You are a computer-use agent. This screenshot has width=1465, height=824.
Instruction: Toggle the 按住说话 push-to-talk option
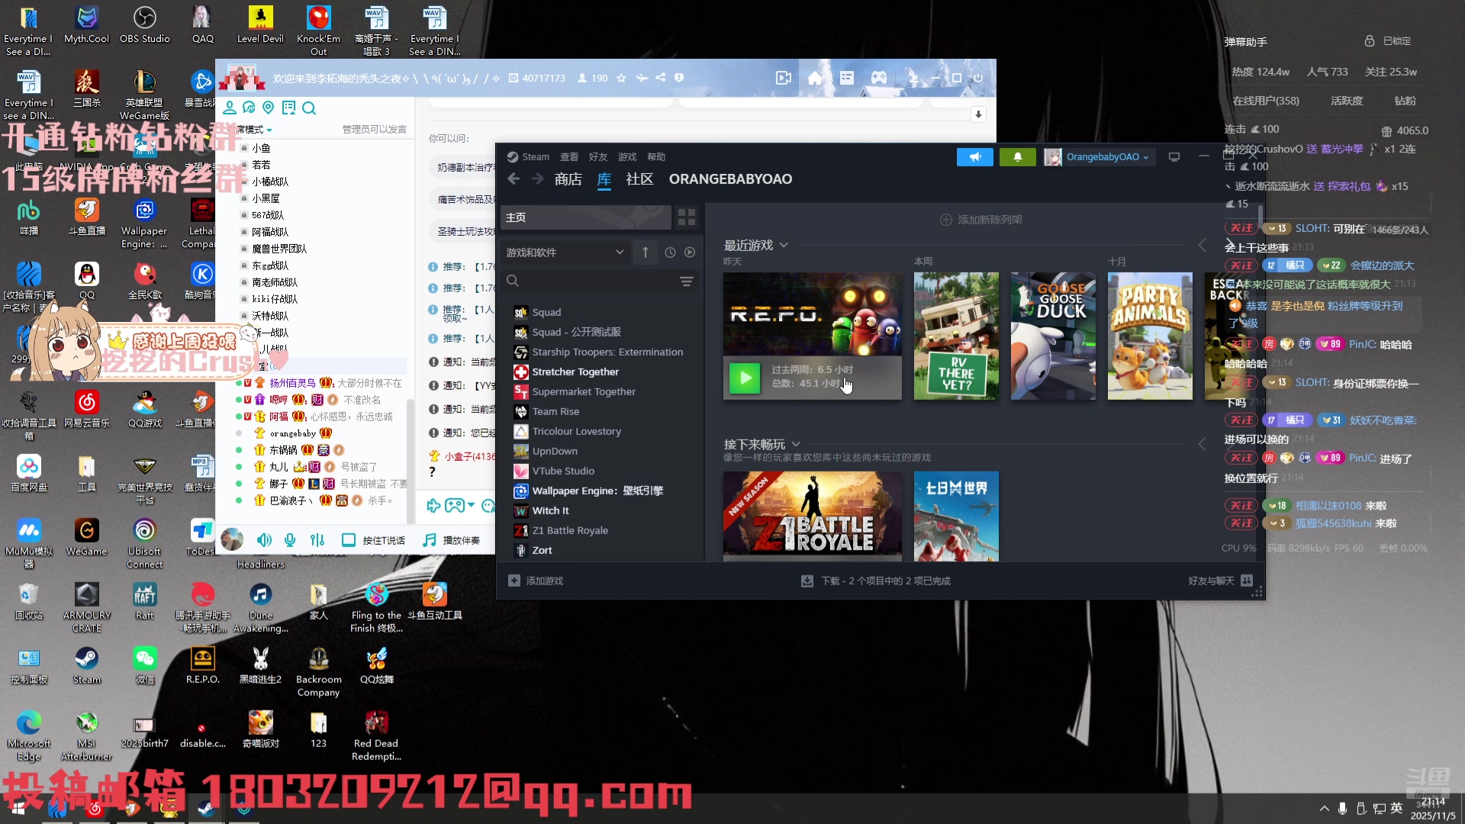pos(349,539)
